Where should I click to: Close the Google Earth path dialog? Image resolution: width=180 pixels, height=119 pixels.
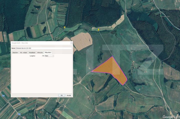(x=71, y=43)
